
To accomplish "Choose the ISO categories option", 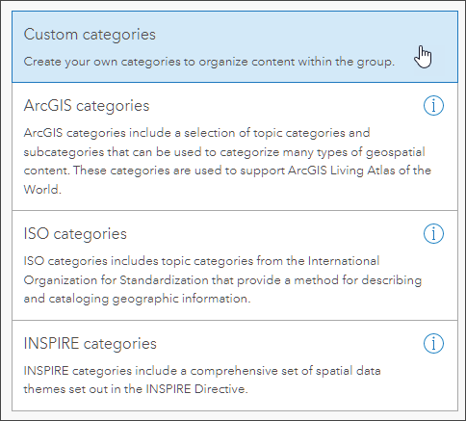I will [x=235, y=266].
